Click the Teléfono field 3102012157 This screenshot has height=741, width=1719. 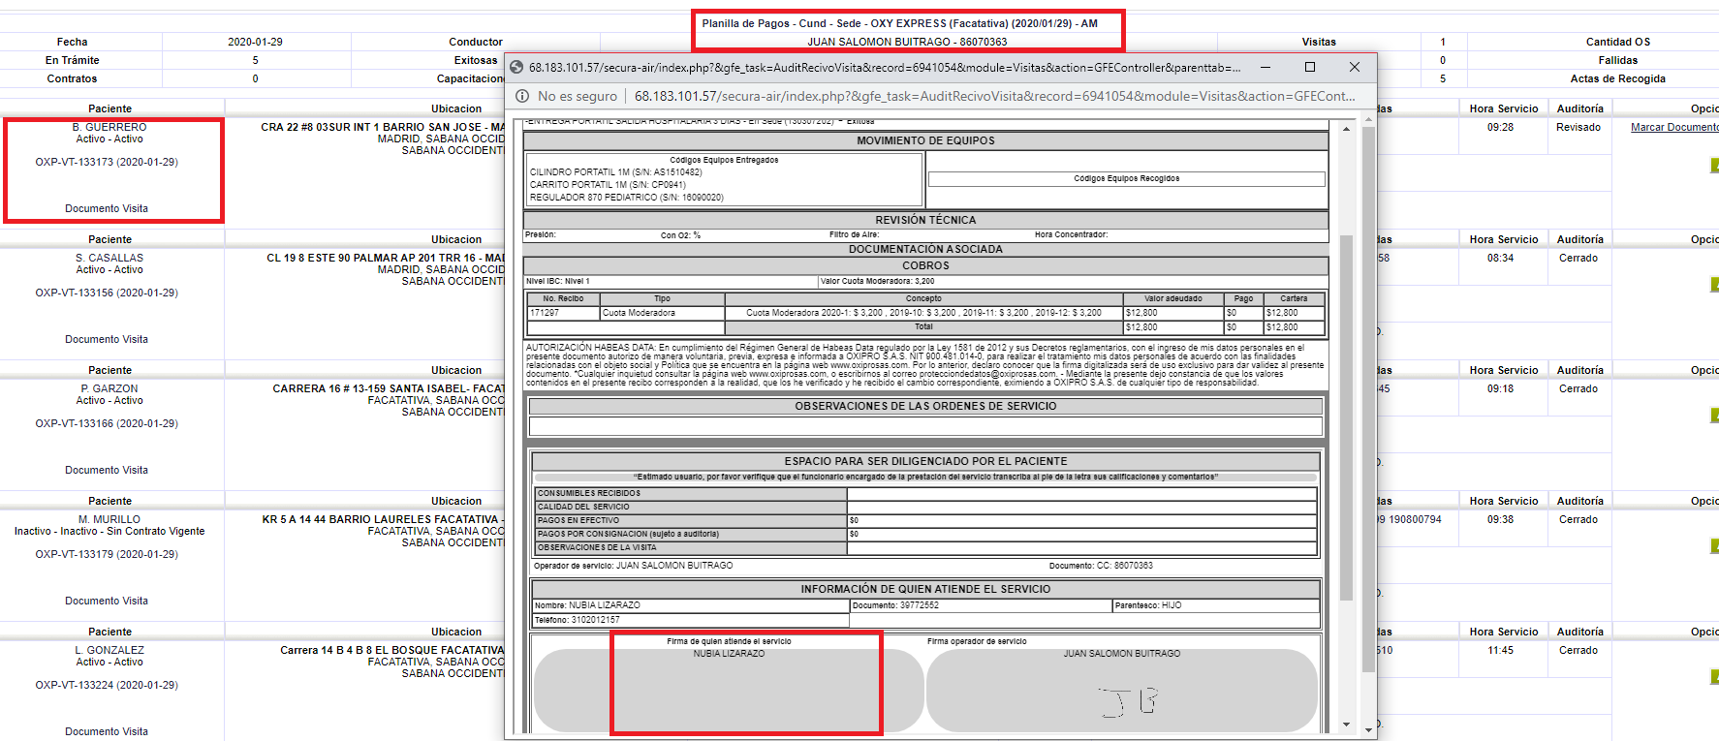click(x=691, y=620)
